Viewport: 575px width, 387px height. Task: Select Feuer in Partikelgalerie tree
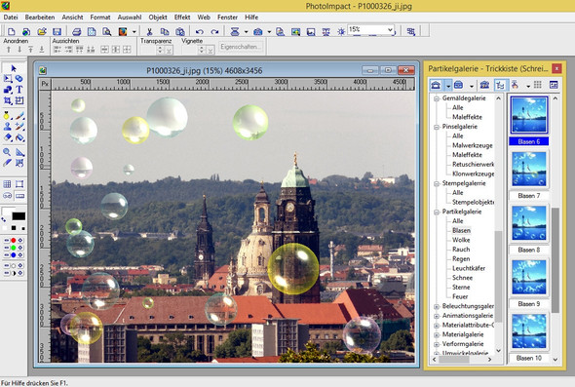click(x=460, y=296)
